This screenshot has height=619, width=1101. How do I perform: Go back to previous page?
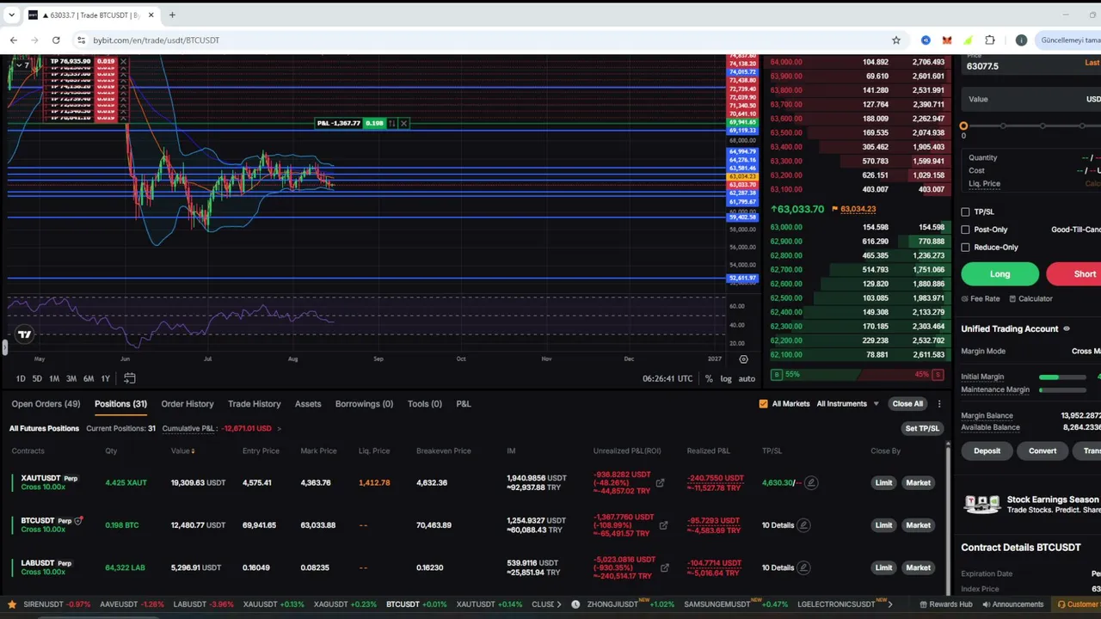14,40
